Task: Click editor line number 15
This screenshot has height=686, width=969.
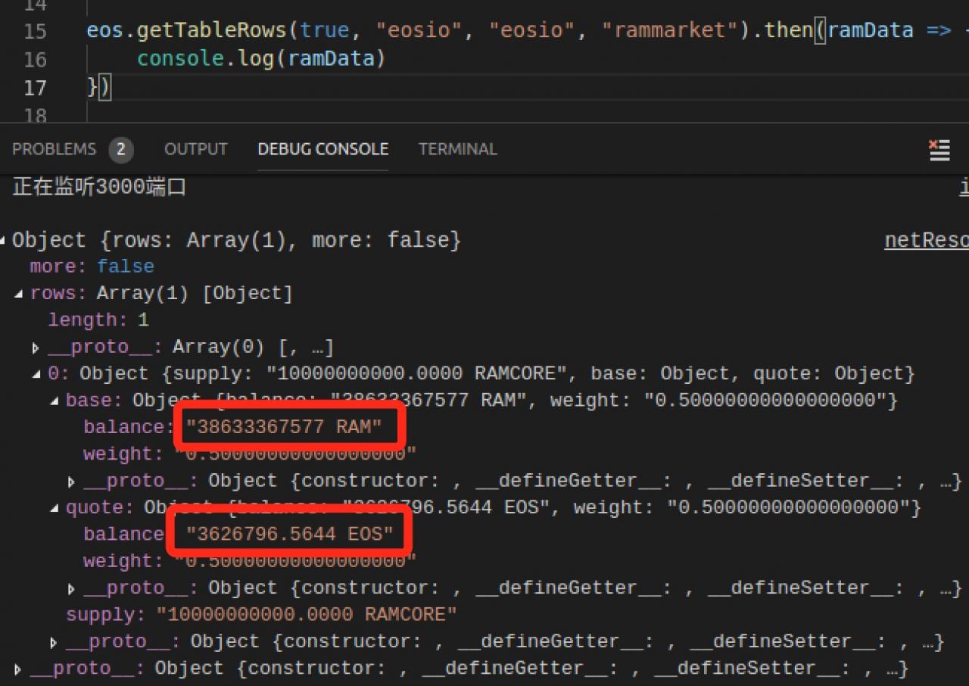Action: [35, 31]
